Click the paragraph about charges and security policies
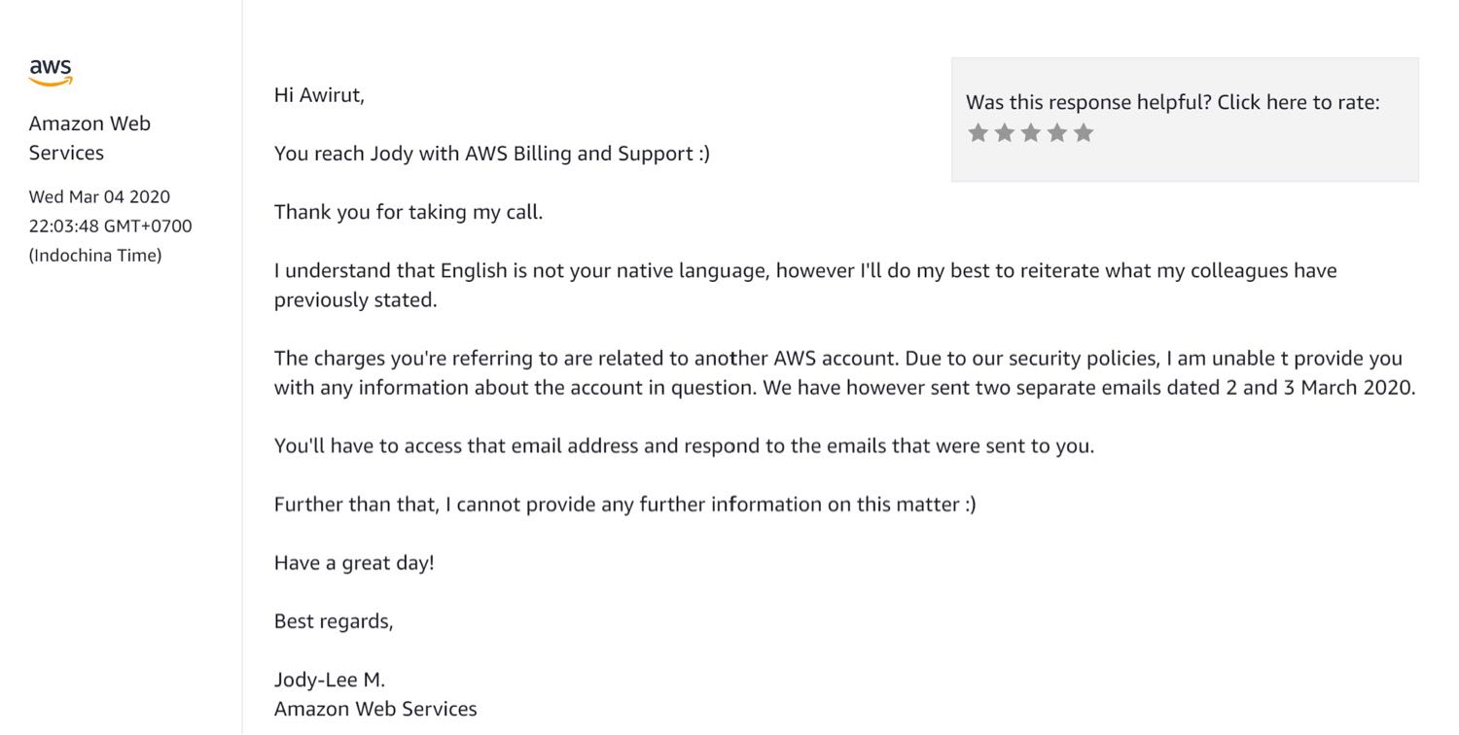The image size is (1459, 735). point(844,372)
